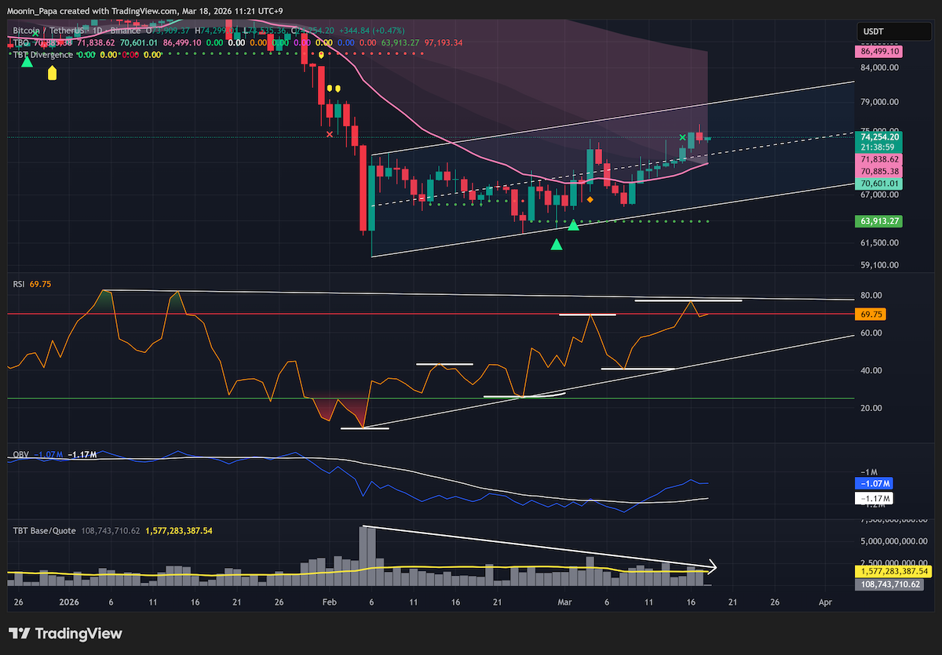
Task: Click the 1,577,283,387.54 value in TBT legend
Action: [179, 530]
